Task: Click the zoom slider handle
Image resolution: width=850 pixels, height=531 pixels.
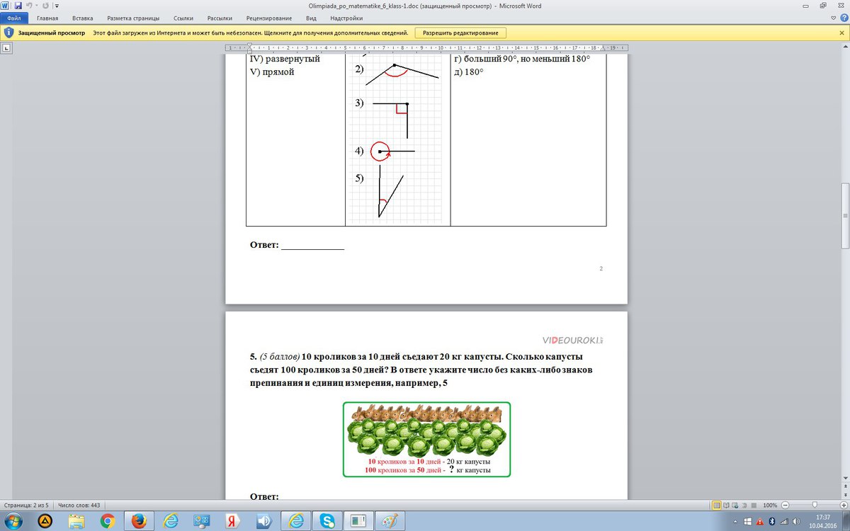Action: (814, 506)
